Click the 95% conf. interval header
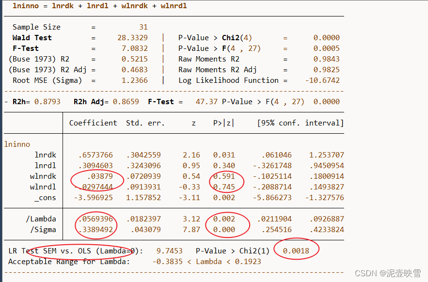 pyautogui.click(x=300, y=123)
